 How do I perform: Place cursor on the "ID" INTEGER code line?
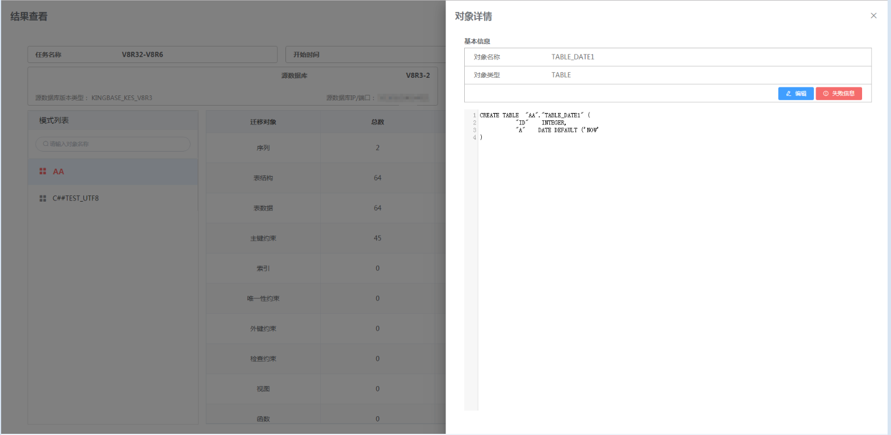pos(541,123)
